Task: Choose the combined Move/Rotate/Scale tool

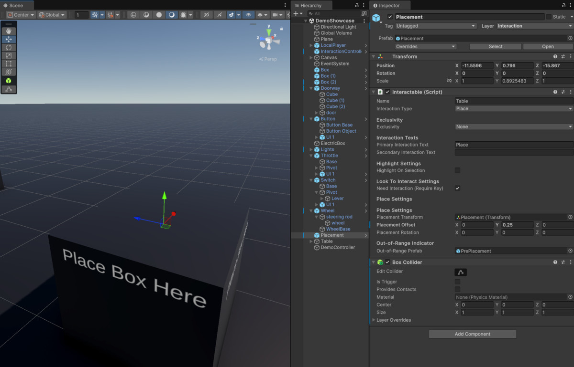Action: pos(9,72)
